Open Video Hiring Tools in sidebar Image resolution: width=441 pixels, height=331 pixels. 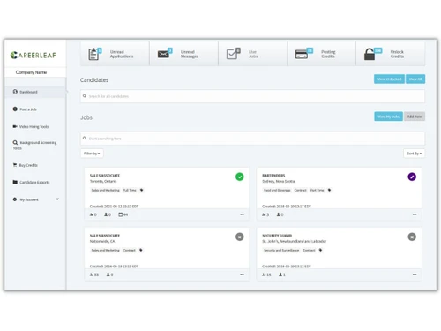coord(34,126)
